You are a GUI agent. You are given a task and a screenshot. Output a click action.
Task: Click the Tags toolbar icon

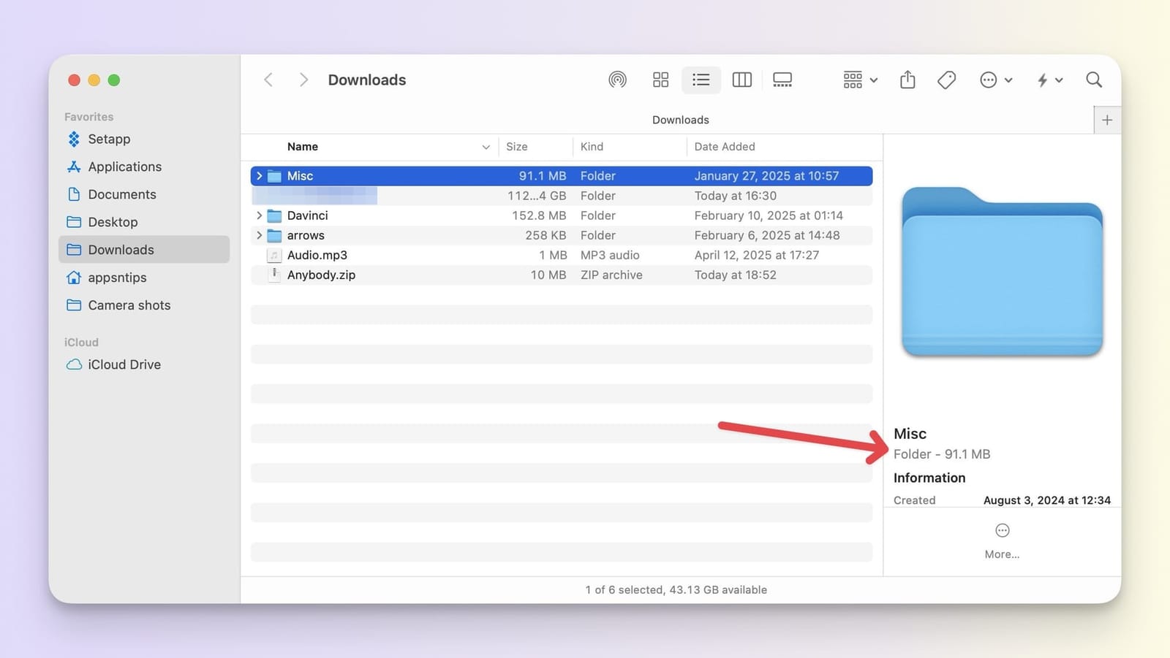point(946,80)
